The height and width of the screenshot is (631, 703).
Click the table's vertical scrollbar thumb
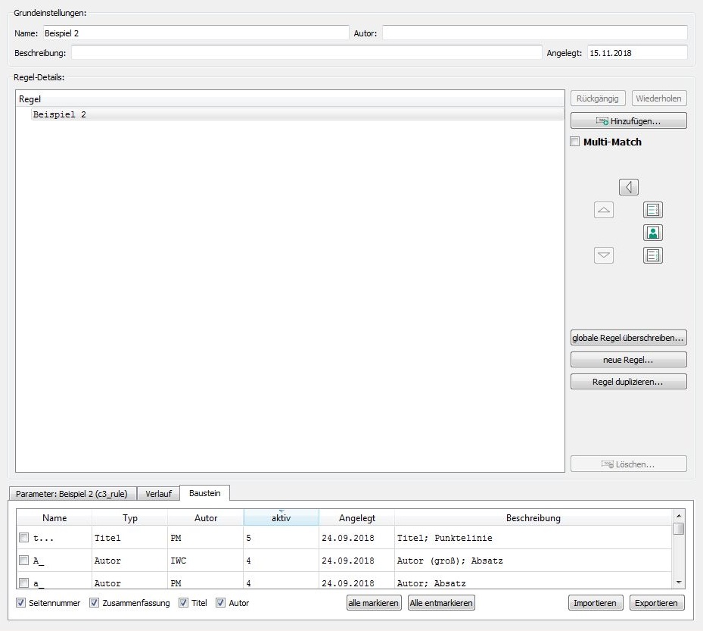(678, 528)
